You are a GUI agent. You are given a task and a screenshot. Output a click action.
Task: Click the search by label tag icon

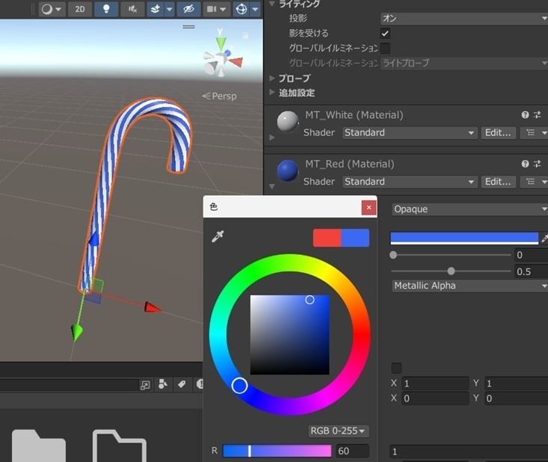click(182, 384)
